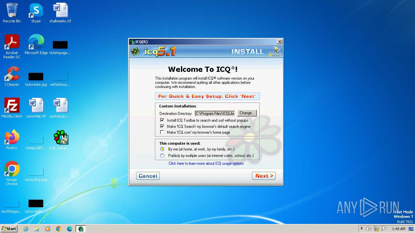Close the ICQ(R) installer window
415x233 pixels.
[x=280, y=42]
